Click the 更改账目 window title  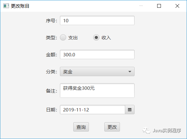coord(20,6)
